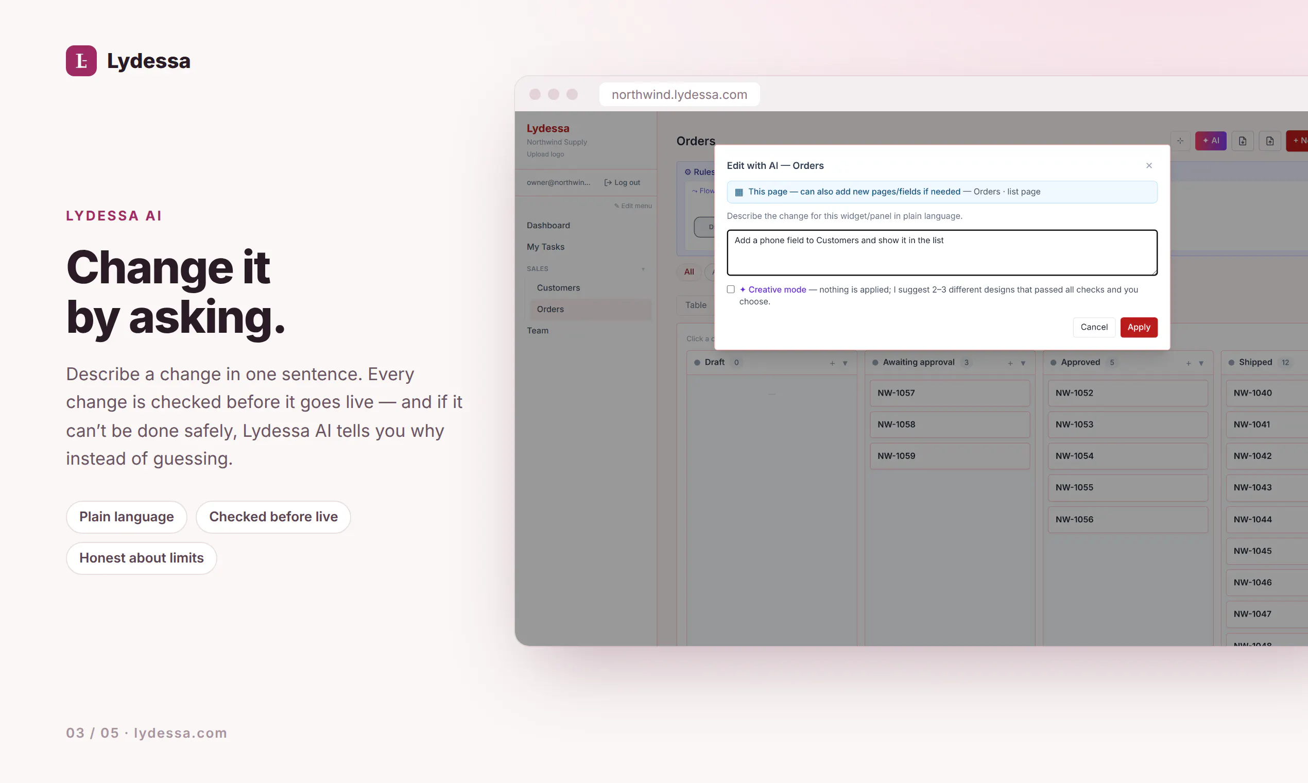Click the Honest about limits pill
Viewport: 1308px width, 783px height.
coord(141,558)
